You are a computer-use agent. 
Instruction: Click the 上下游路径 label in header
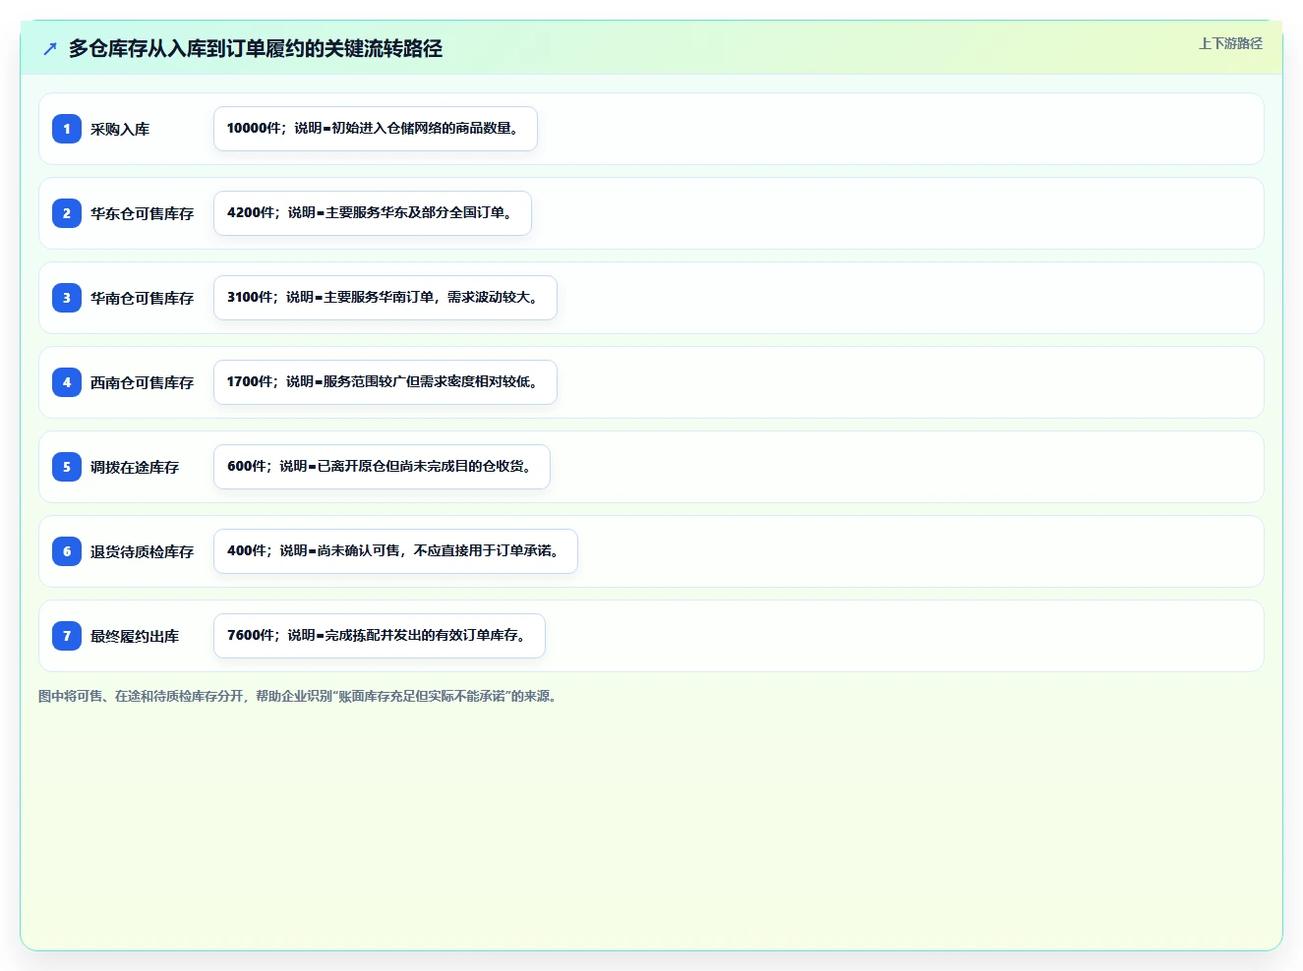click(x=1230, y=43)
